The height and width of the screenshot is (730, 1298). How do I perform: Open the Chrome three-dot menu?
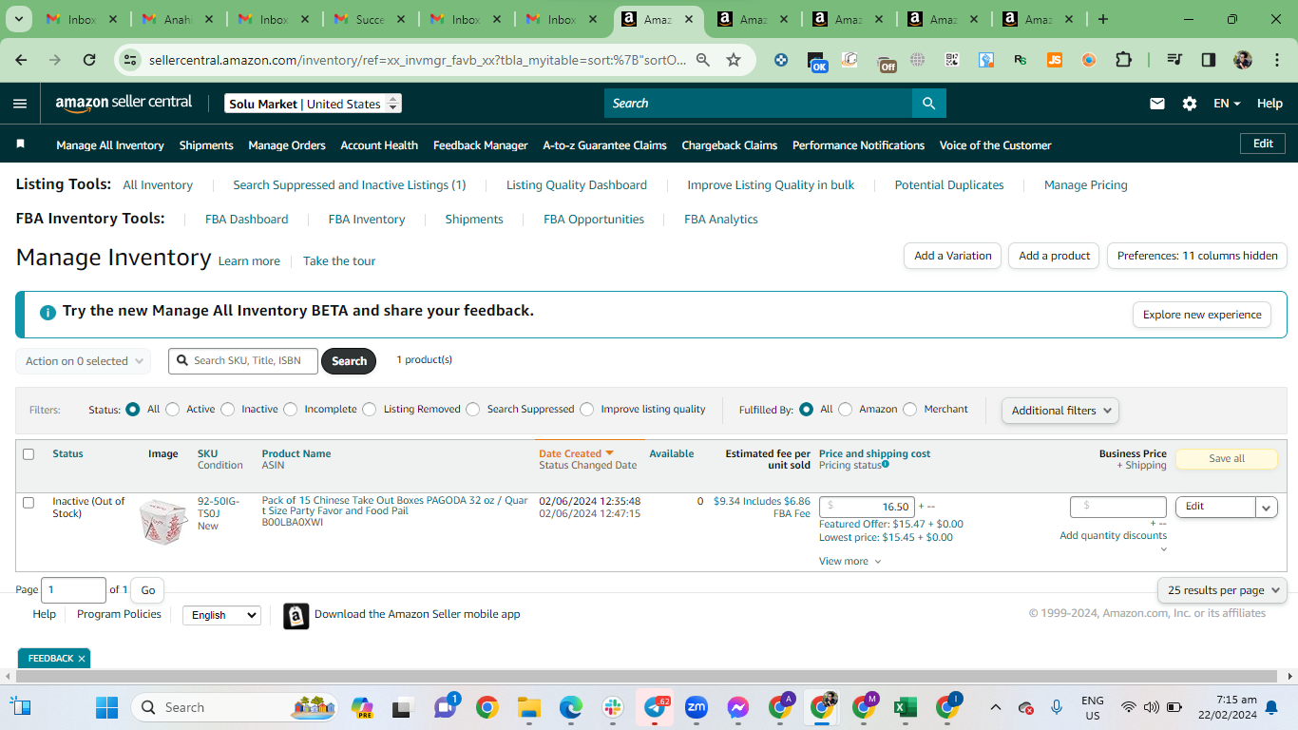pos(1276,60)
